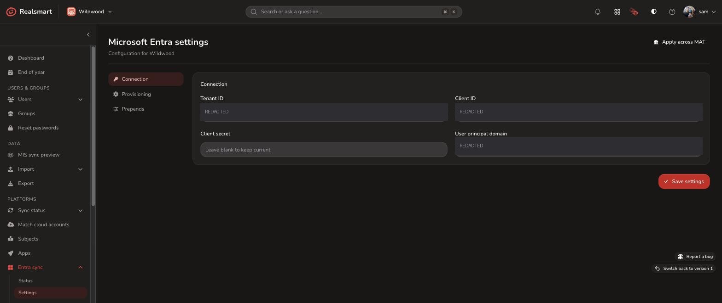Click the MIS sync preview eye icon
Screen dimensions: 722x303
point(11,155)
